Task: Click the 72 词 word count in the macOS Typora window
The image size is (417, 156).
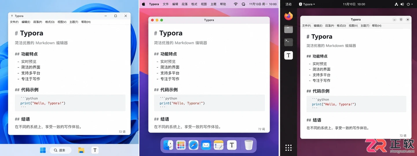Action: tap(261, 129)
